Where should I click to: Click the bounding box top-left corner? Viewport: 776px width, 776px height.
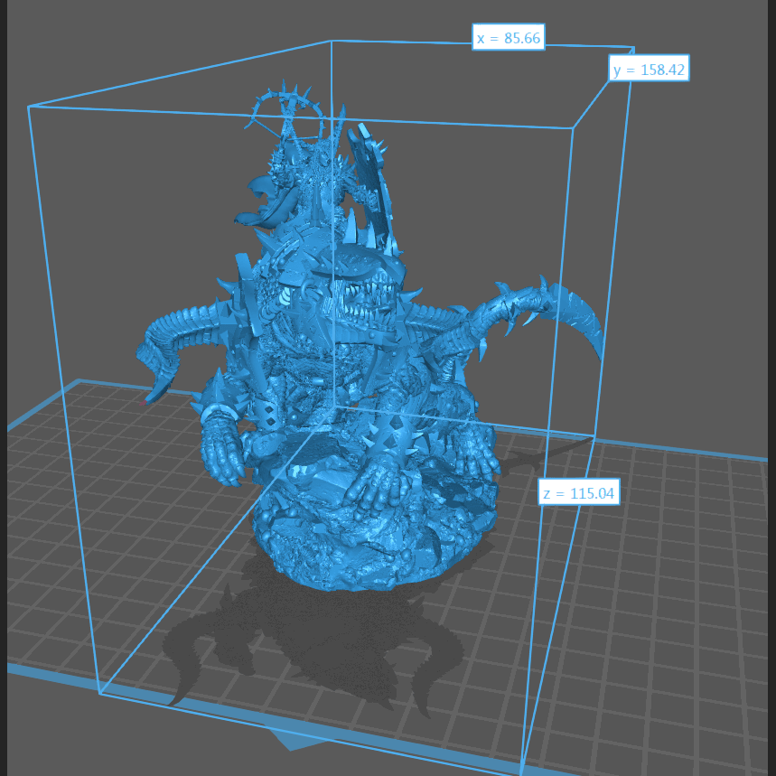click(29, 107)
